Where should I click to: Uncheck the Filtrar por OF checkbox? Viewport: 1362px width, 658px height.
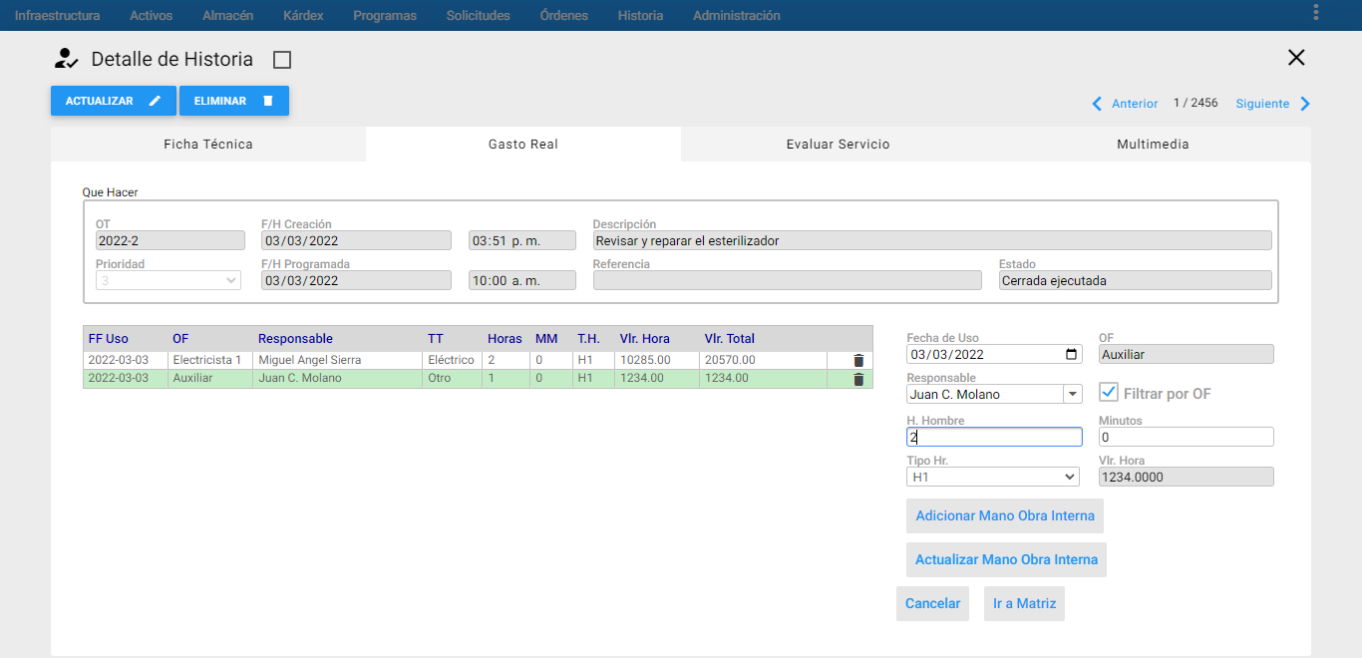[x=1109, y=392]
